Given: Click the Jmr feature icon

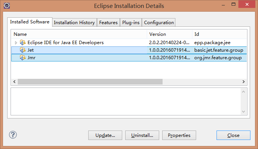Looking at the screenshot, I should [23, 58].
